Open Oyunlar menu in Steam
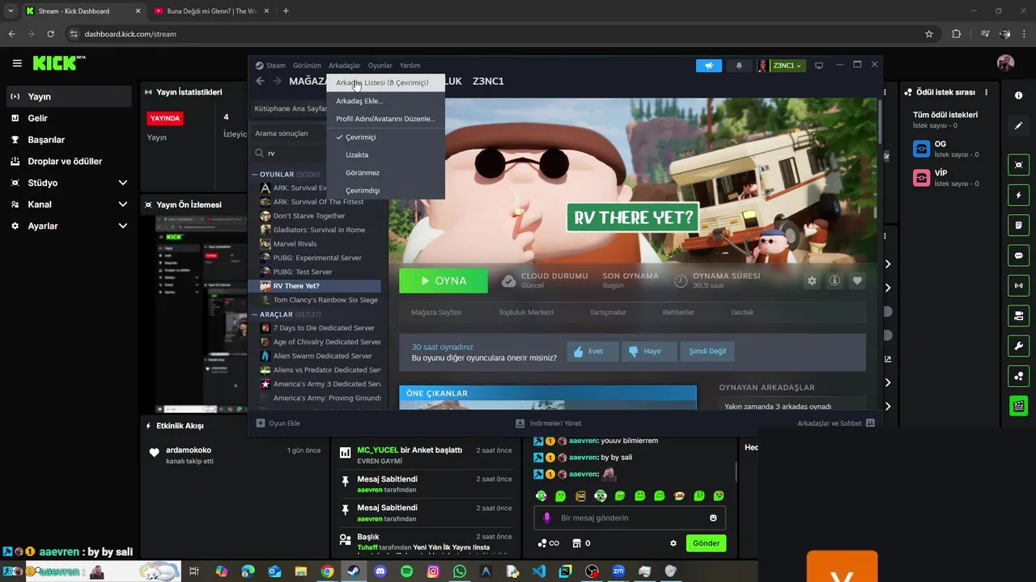1036x582 pixels. coord(380,65)
